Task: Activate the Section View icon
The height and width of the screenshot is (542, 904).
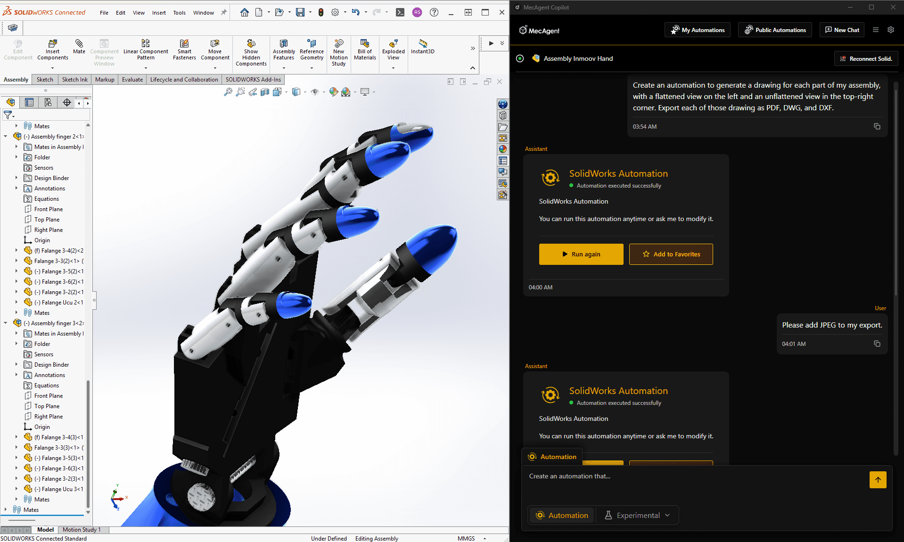Action: [x=265, y=92]
